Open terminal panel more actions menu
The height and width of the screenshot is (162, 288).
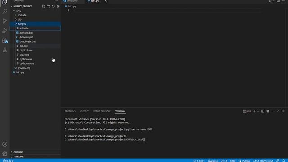pyautogui.click(x=273, y=111)
